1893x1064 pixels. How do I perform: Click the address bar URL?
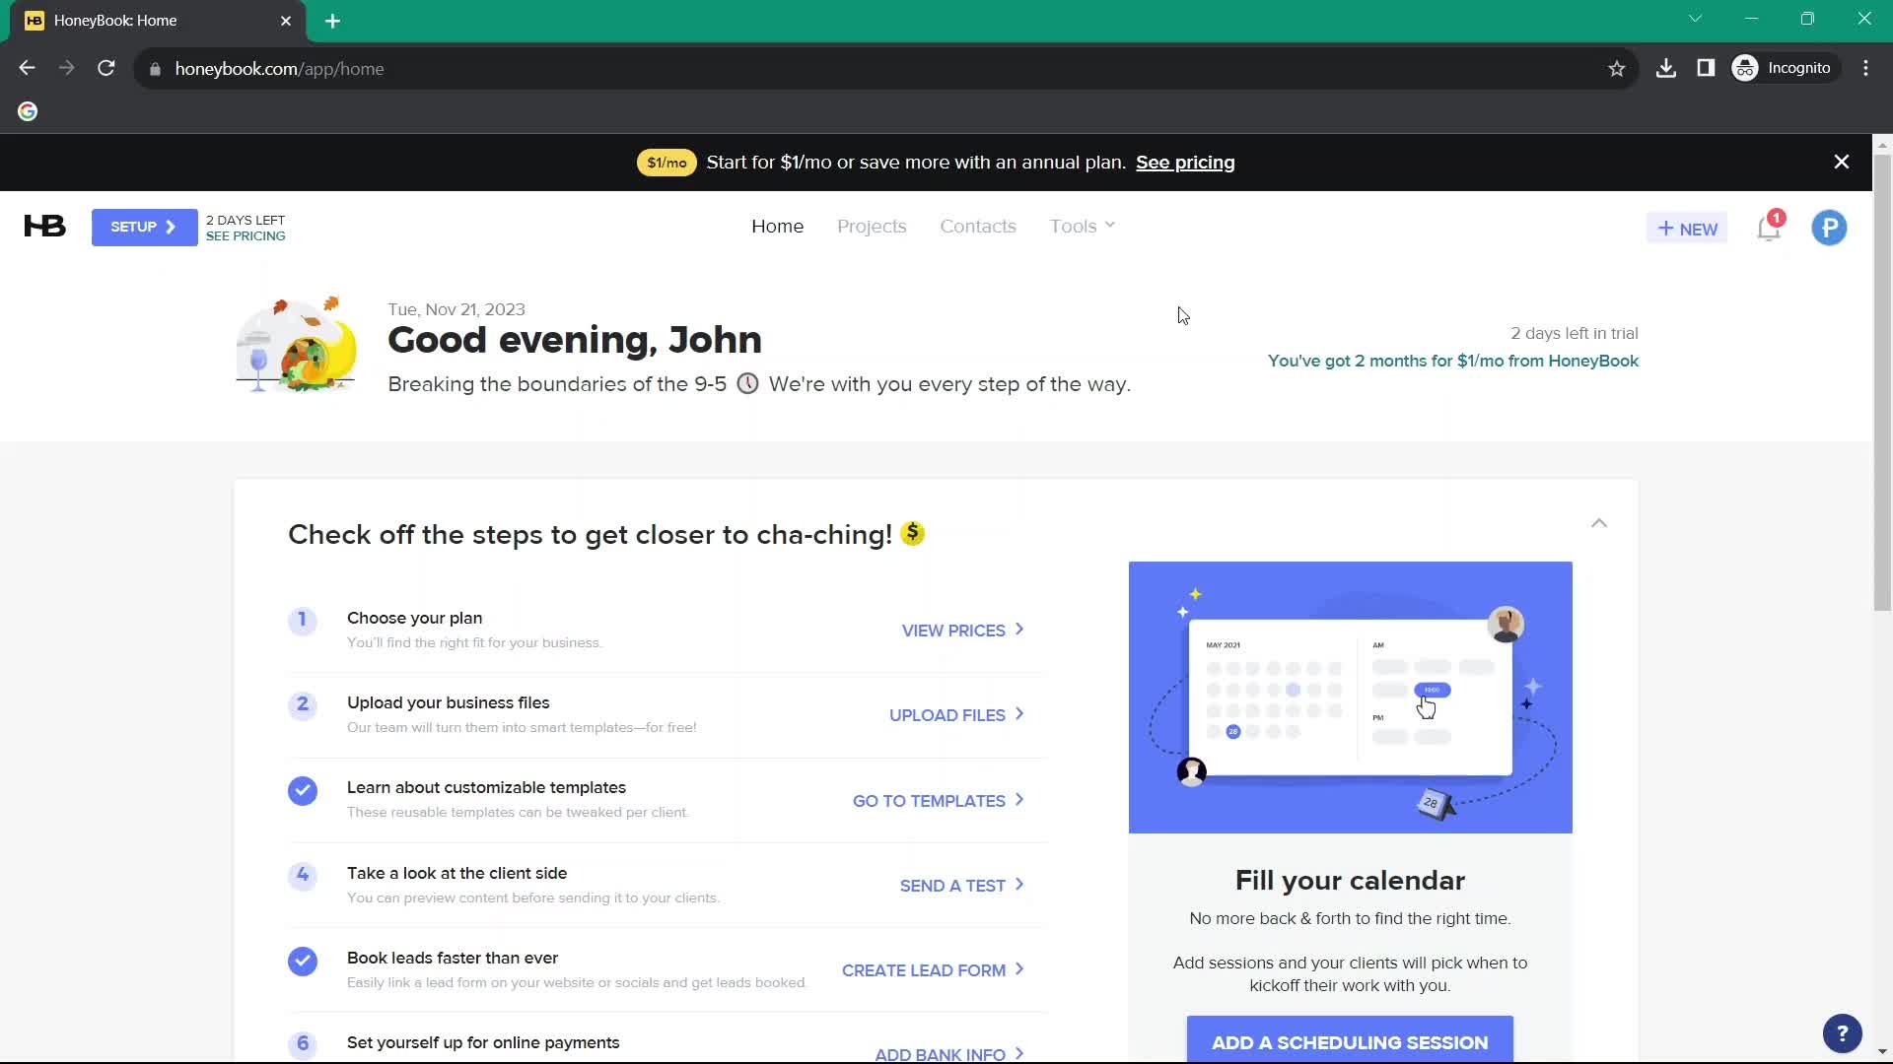[x=279, y=69]
